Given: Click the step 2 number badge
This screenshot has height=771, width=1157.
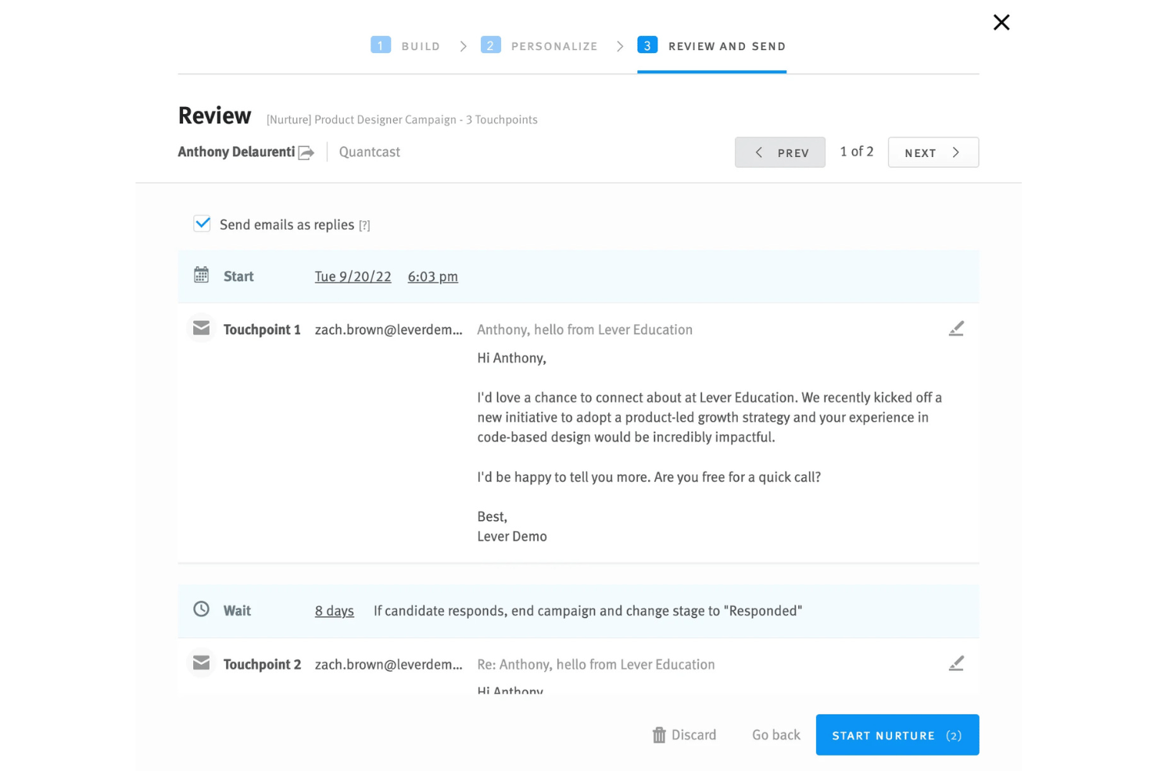Looking at the screenshot, I should (x=490, y=45).
